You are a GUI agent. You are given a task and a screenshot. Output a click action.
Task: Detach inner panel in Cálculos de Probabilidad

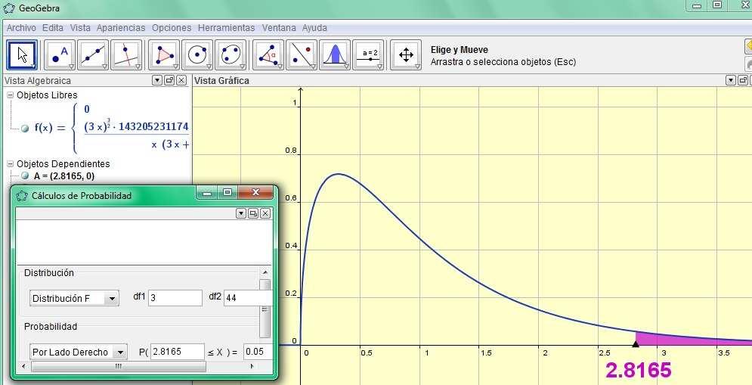(253, 213)
